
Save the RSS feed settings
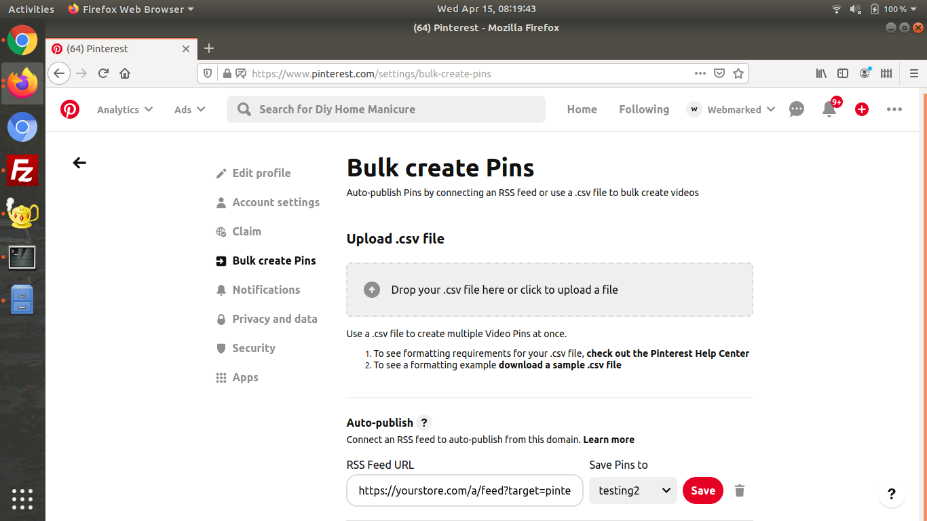(x=702, y=490)
